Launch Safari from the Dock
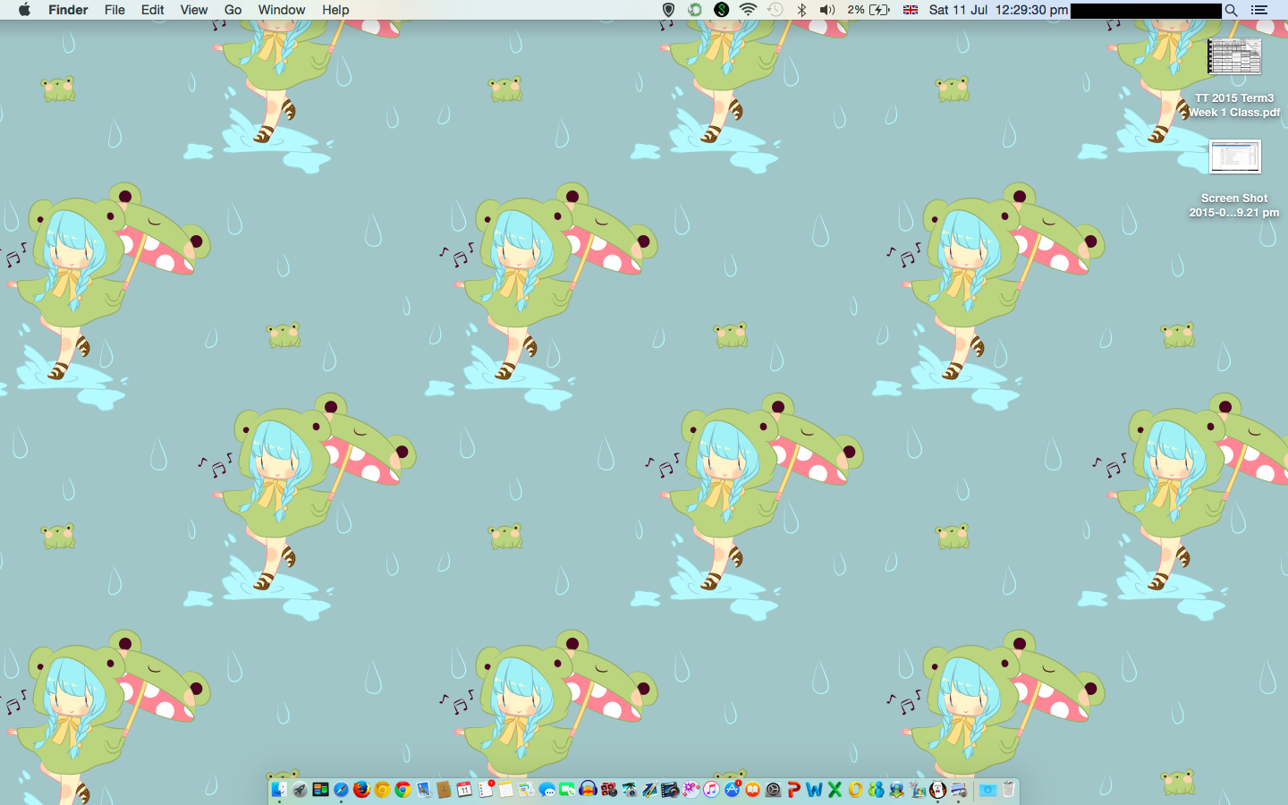This screenshot has height=805, width=1288. (x=342, y=790)
